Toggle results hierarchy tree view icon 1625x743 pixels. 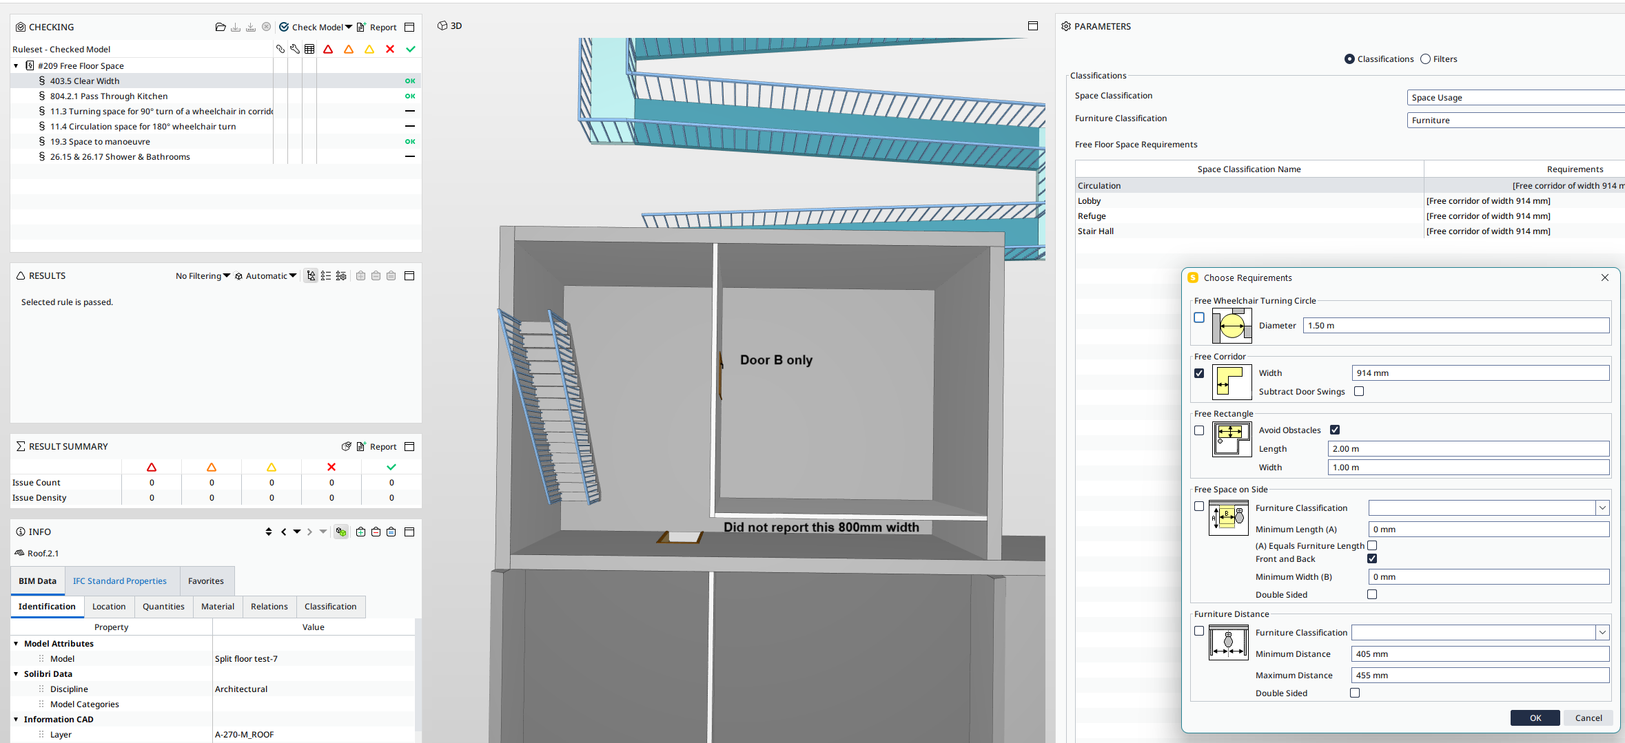(311, 275)
